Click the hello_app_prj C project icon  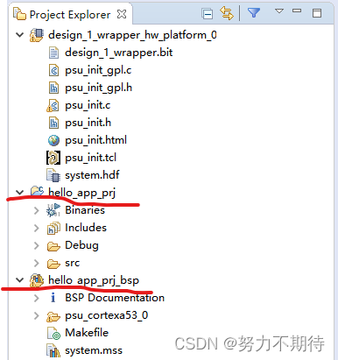[37, 191]
